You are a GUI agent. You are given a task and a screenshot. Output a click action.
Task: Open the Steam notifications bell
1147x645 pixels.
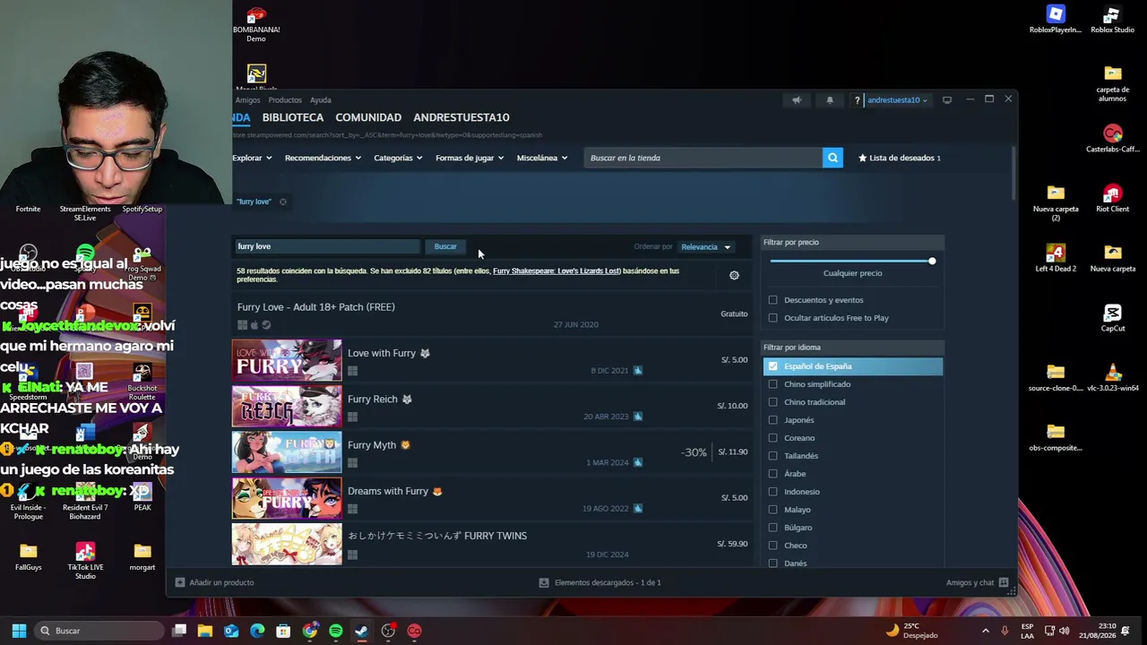[830, 100]
